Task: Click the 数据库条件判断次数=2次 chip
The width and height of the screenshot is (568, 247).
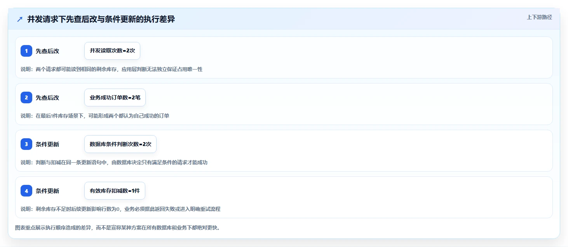Action: click(x=120, y=144)
